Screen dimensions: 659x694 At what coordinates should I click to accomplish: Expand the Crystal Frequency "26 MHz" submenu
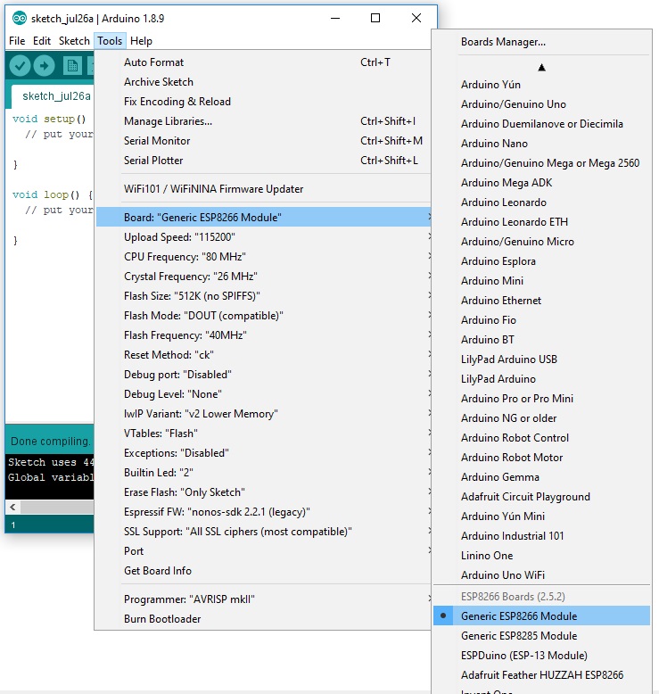click(x=263, y=276)
